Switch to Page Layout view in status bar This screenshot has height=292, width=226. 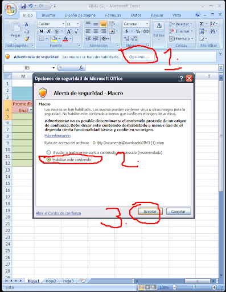pyautogui.click(x=147, y=287)
